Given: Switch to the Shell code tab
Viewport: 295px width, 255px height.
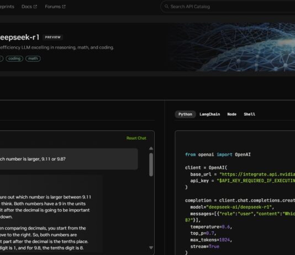Looking at the screenshot, I should tap(250, 114).
